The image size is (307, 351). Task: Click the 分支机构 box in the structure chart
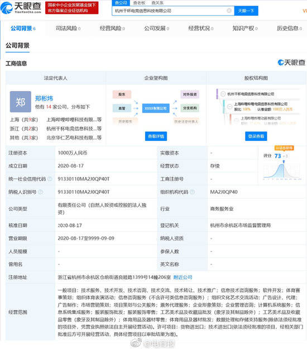pyautogui.click(x=190, y=108)
